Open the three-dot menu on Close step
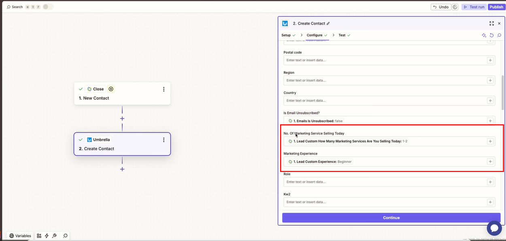Image resolution: width=506 pixels, height=241 pixels. [164, 89]
